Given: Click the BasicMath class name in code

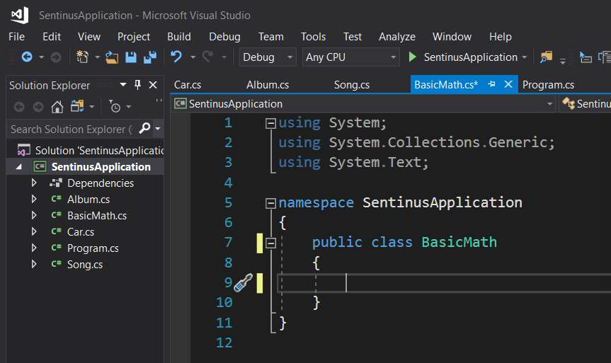Looking at the screenshot, I should click(x=459, y=242).
